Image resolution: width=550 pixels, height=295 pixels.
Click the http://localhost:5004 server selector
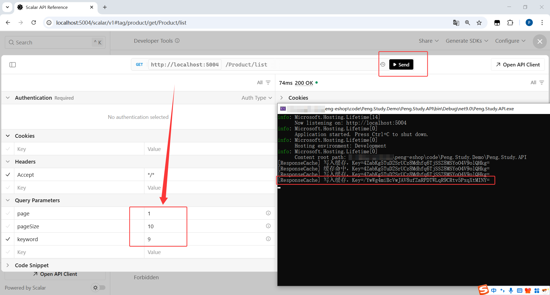(x=185, y=65)
